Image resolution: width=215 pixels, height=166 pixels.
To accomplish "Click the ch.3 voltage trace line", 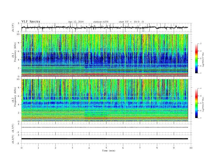I will coord(105,127).
